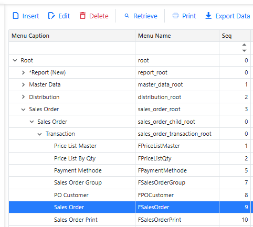Focus the Menu Caption filter field

72,48
